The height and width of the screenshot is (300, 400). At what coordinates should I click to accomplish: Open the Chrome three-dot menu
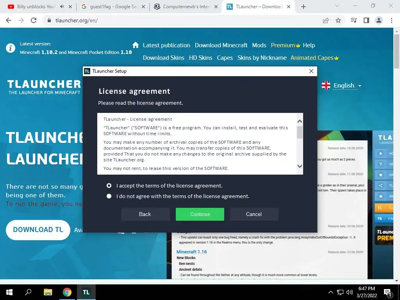coord(391,20)
